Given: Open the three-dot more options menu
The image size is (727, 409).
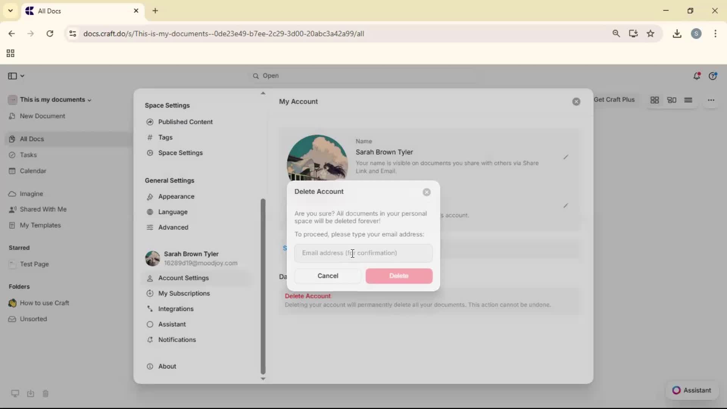Looking at the screenshot, I should pos(711,100).
